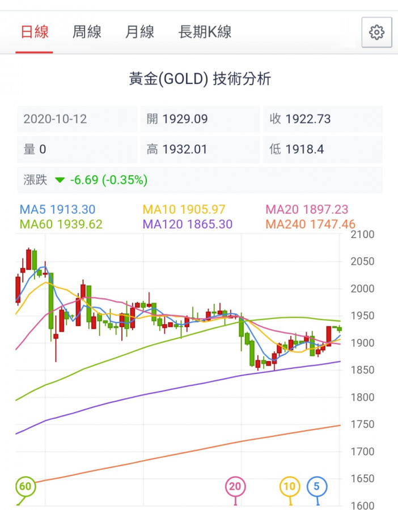Click the blue 5 moving average marker

[317, 486]
